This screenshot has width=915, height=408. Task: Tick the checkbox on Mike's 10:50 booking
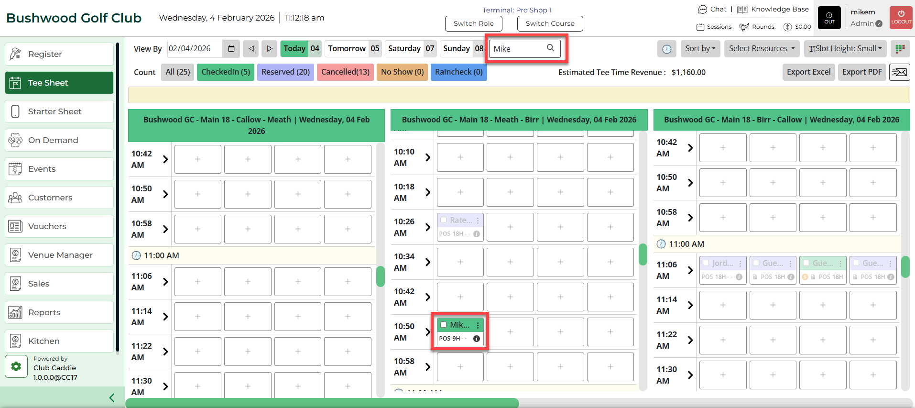(x=444, y=325)
